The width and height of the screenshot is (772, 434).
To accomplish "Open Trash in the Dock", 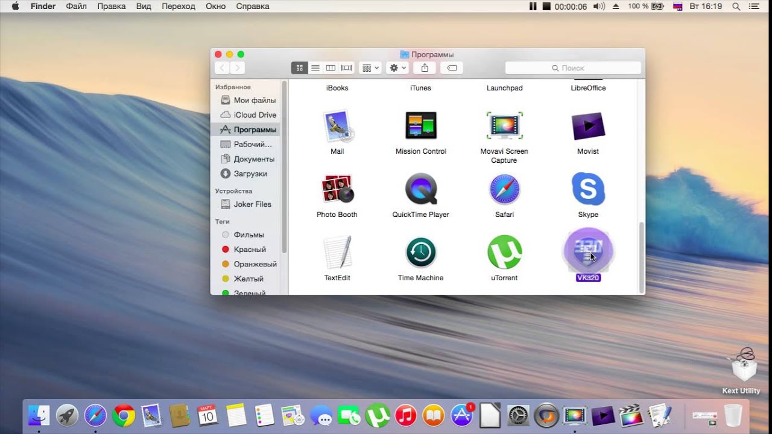I will click(733, 415).
